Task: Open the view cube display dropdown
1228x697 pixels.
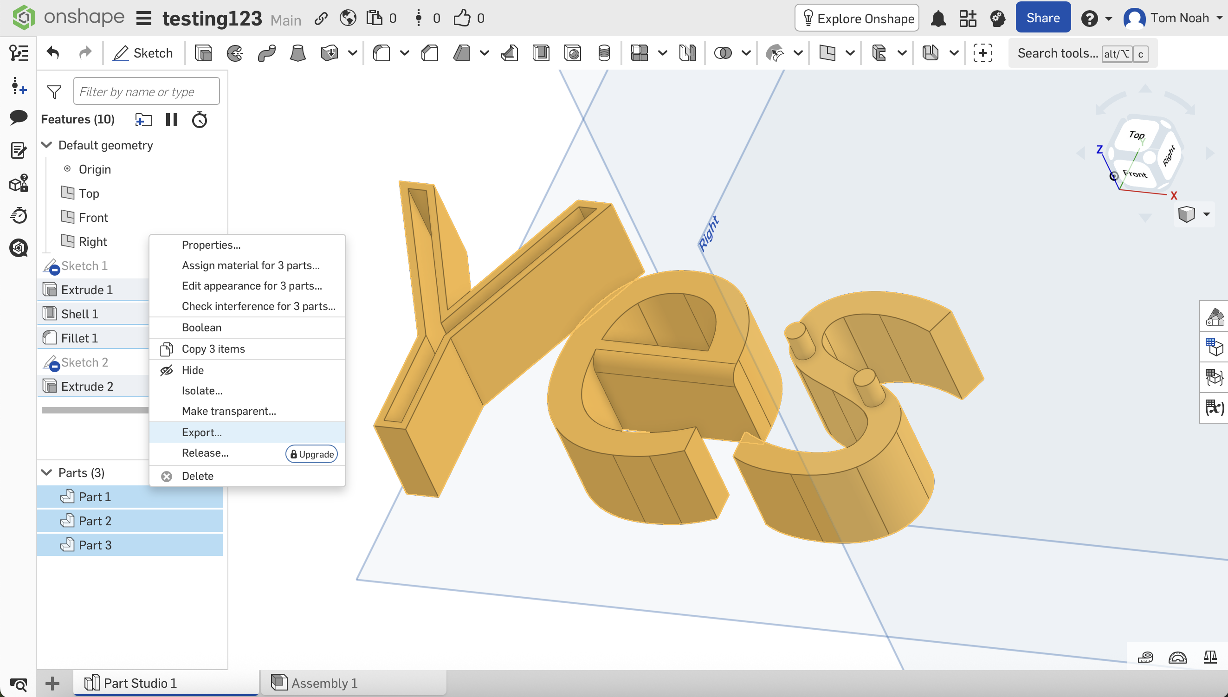Action: tap(1206, 214)
